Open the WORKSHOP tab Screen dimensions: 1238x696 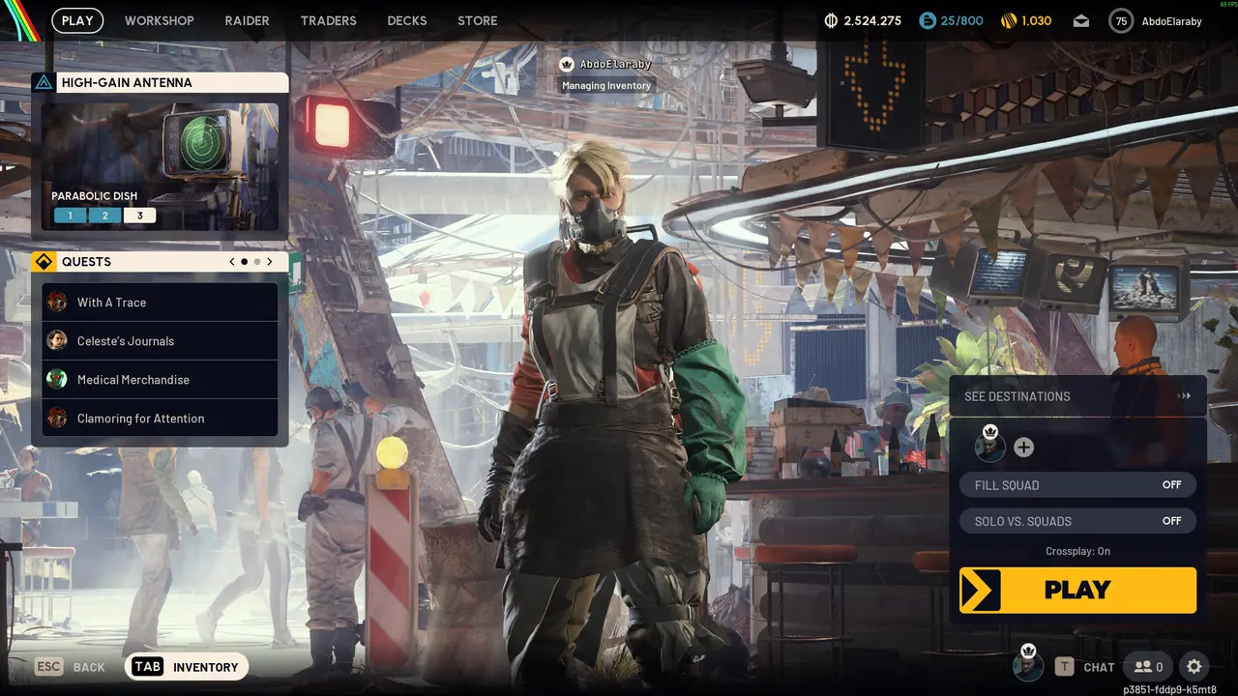pyautogui.click(x=160, y=20)
